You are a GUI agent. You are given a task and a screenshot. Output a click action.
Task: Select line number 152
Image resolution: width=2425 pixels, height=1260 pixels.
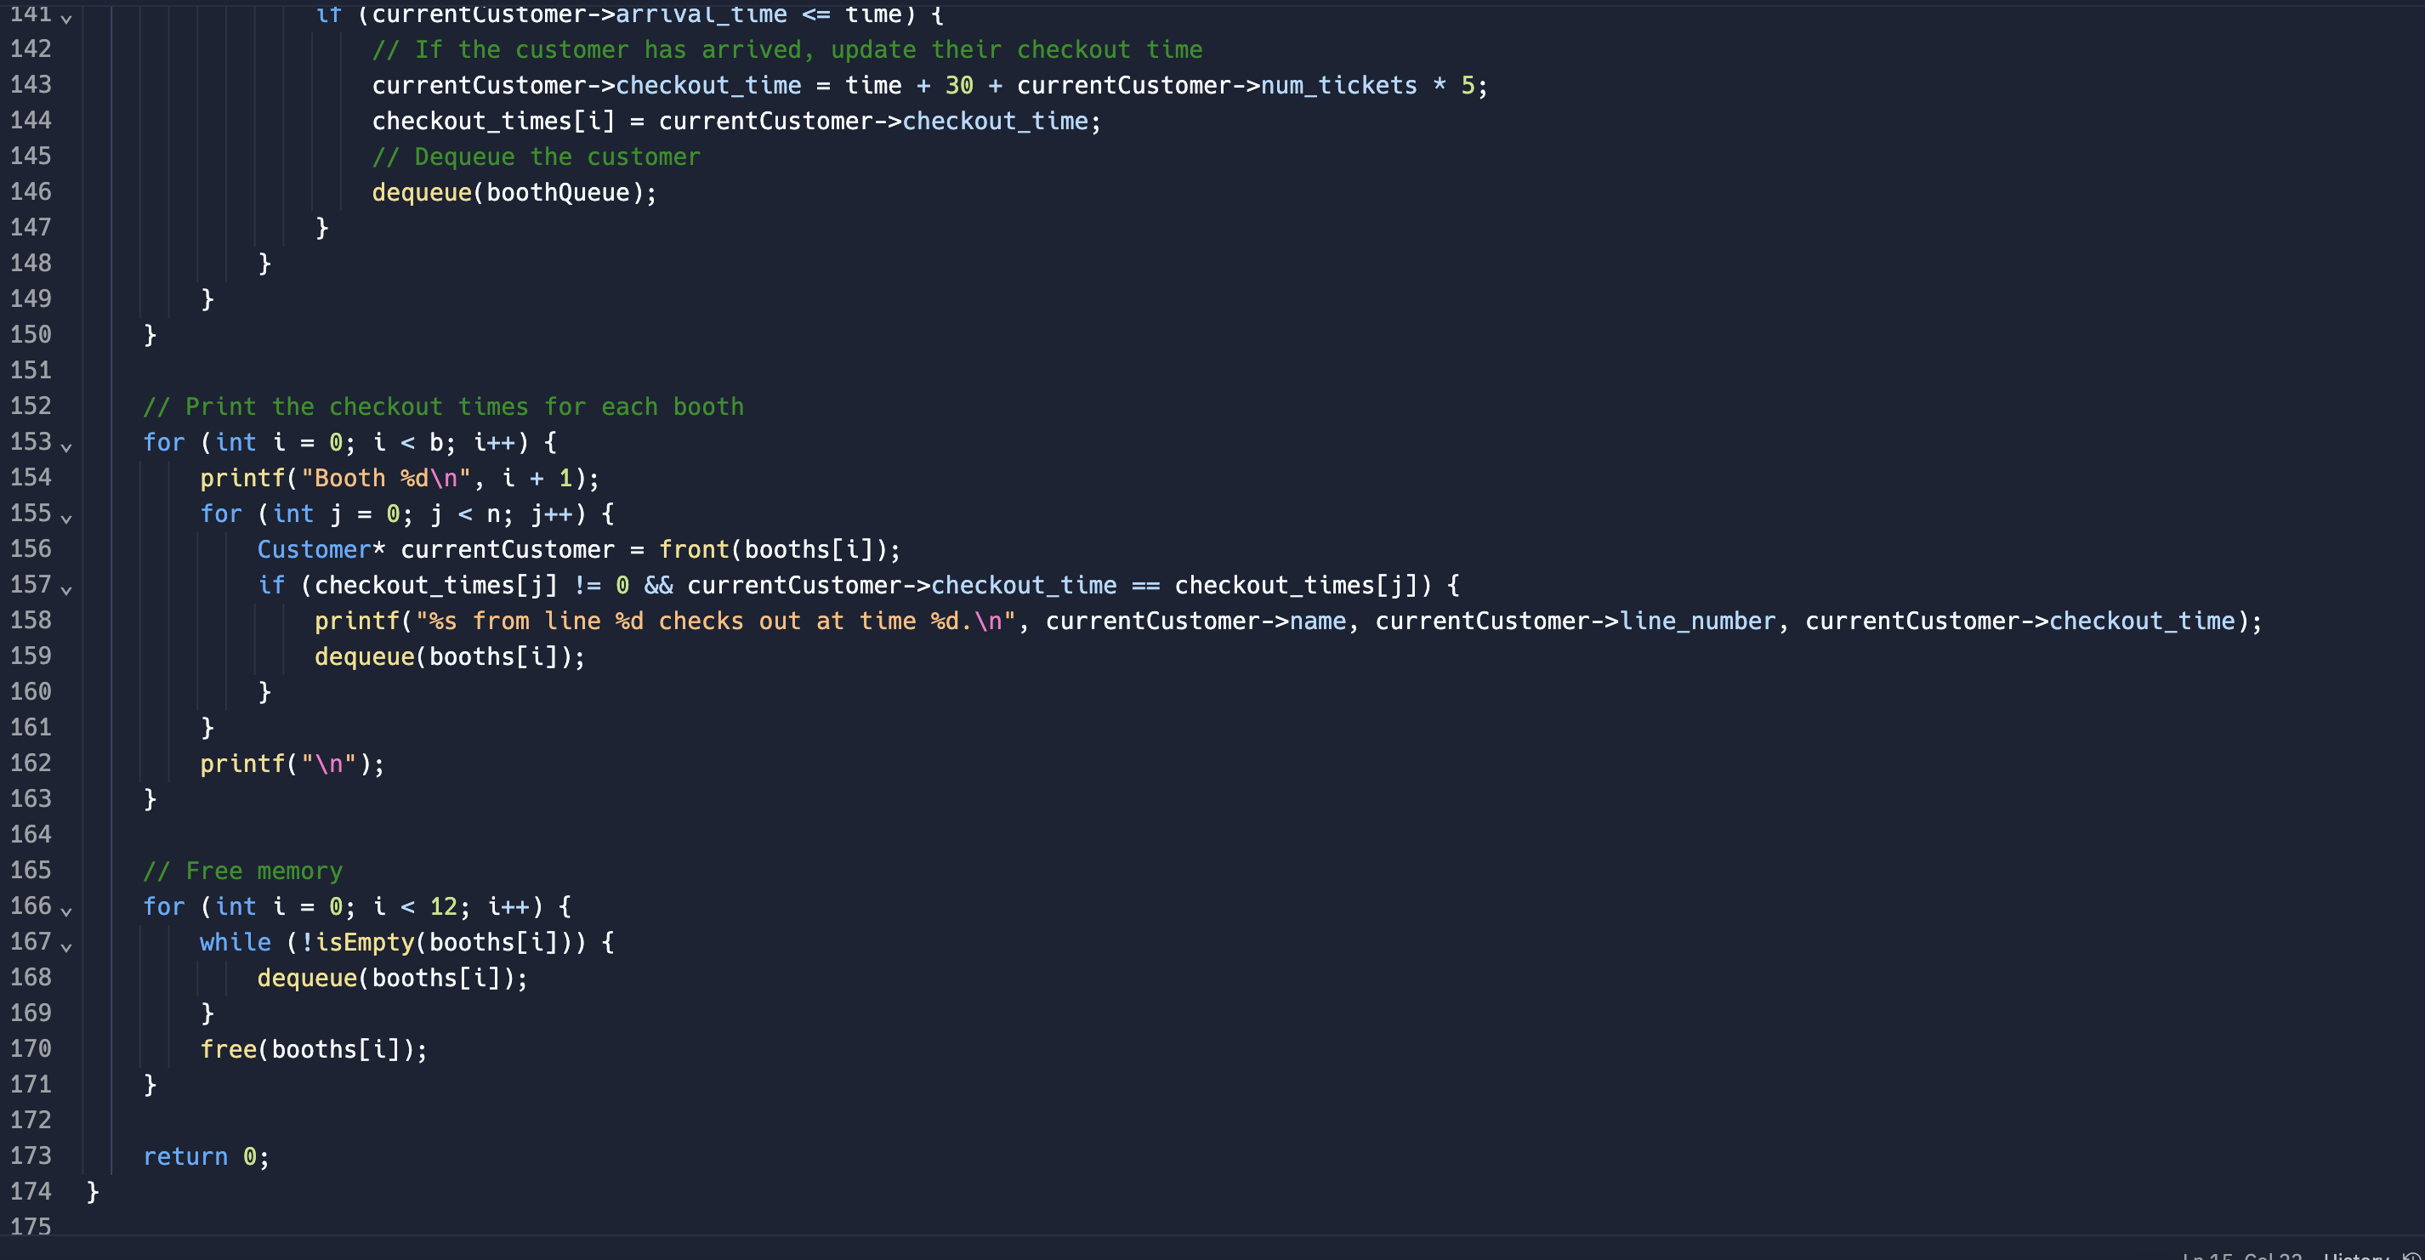click(31, 406)
